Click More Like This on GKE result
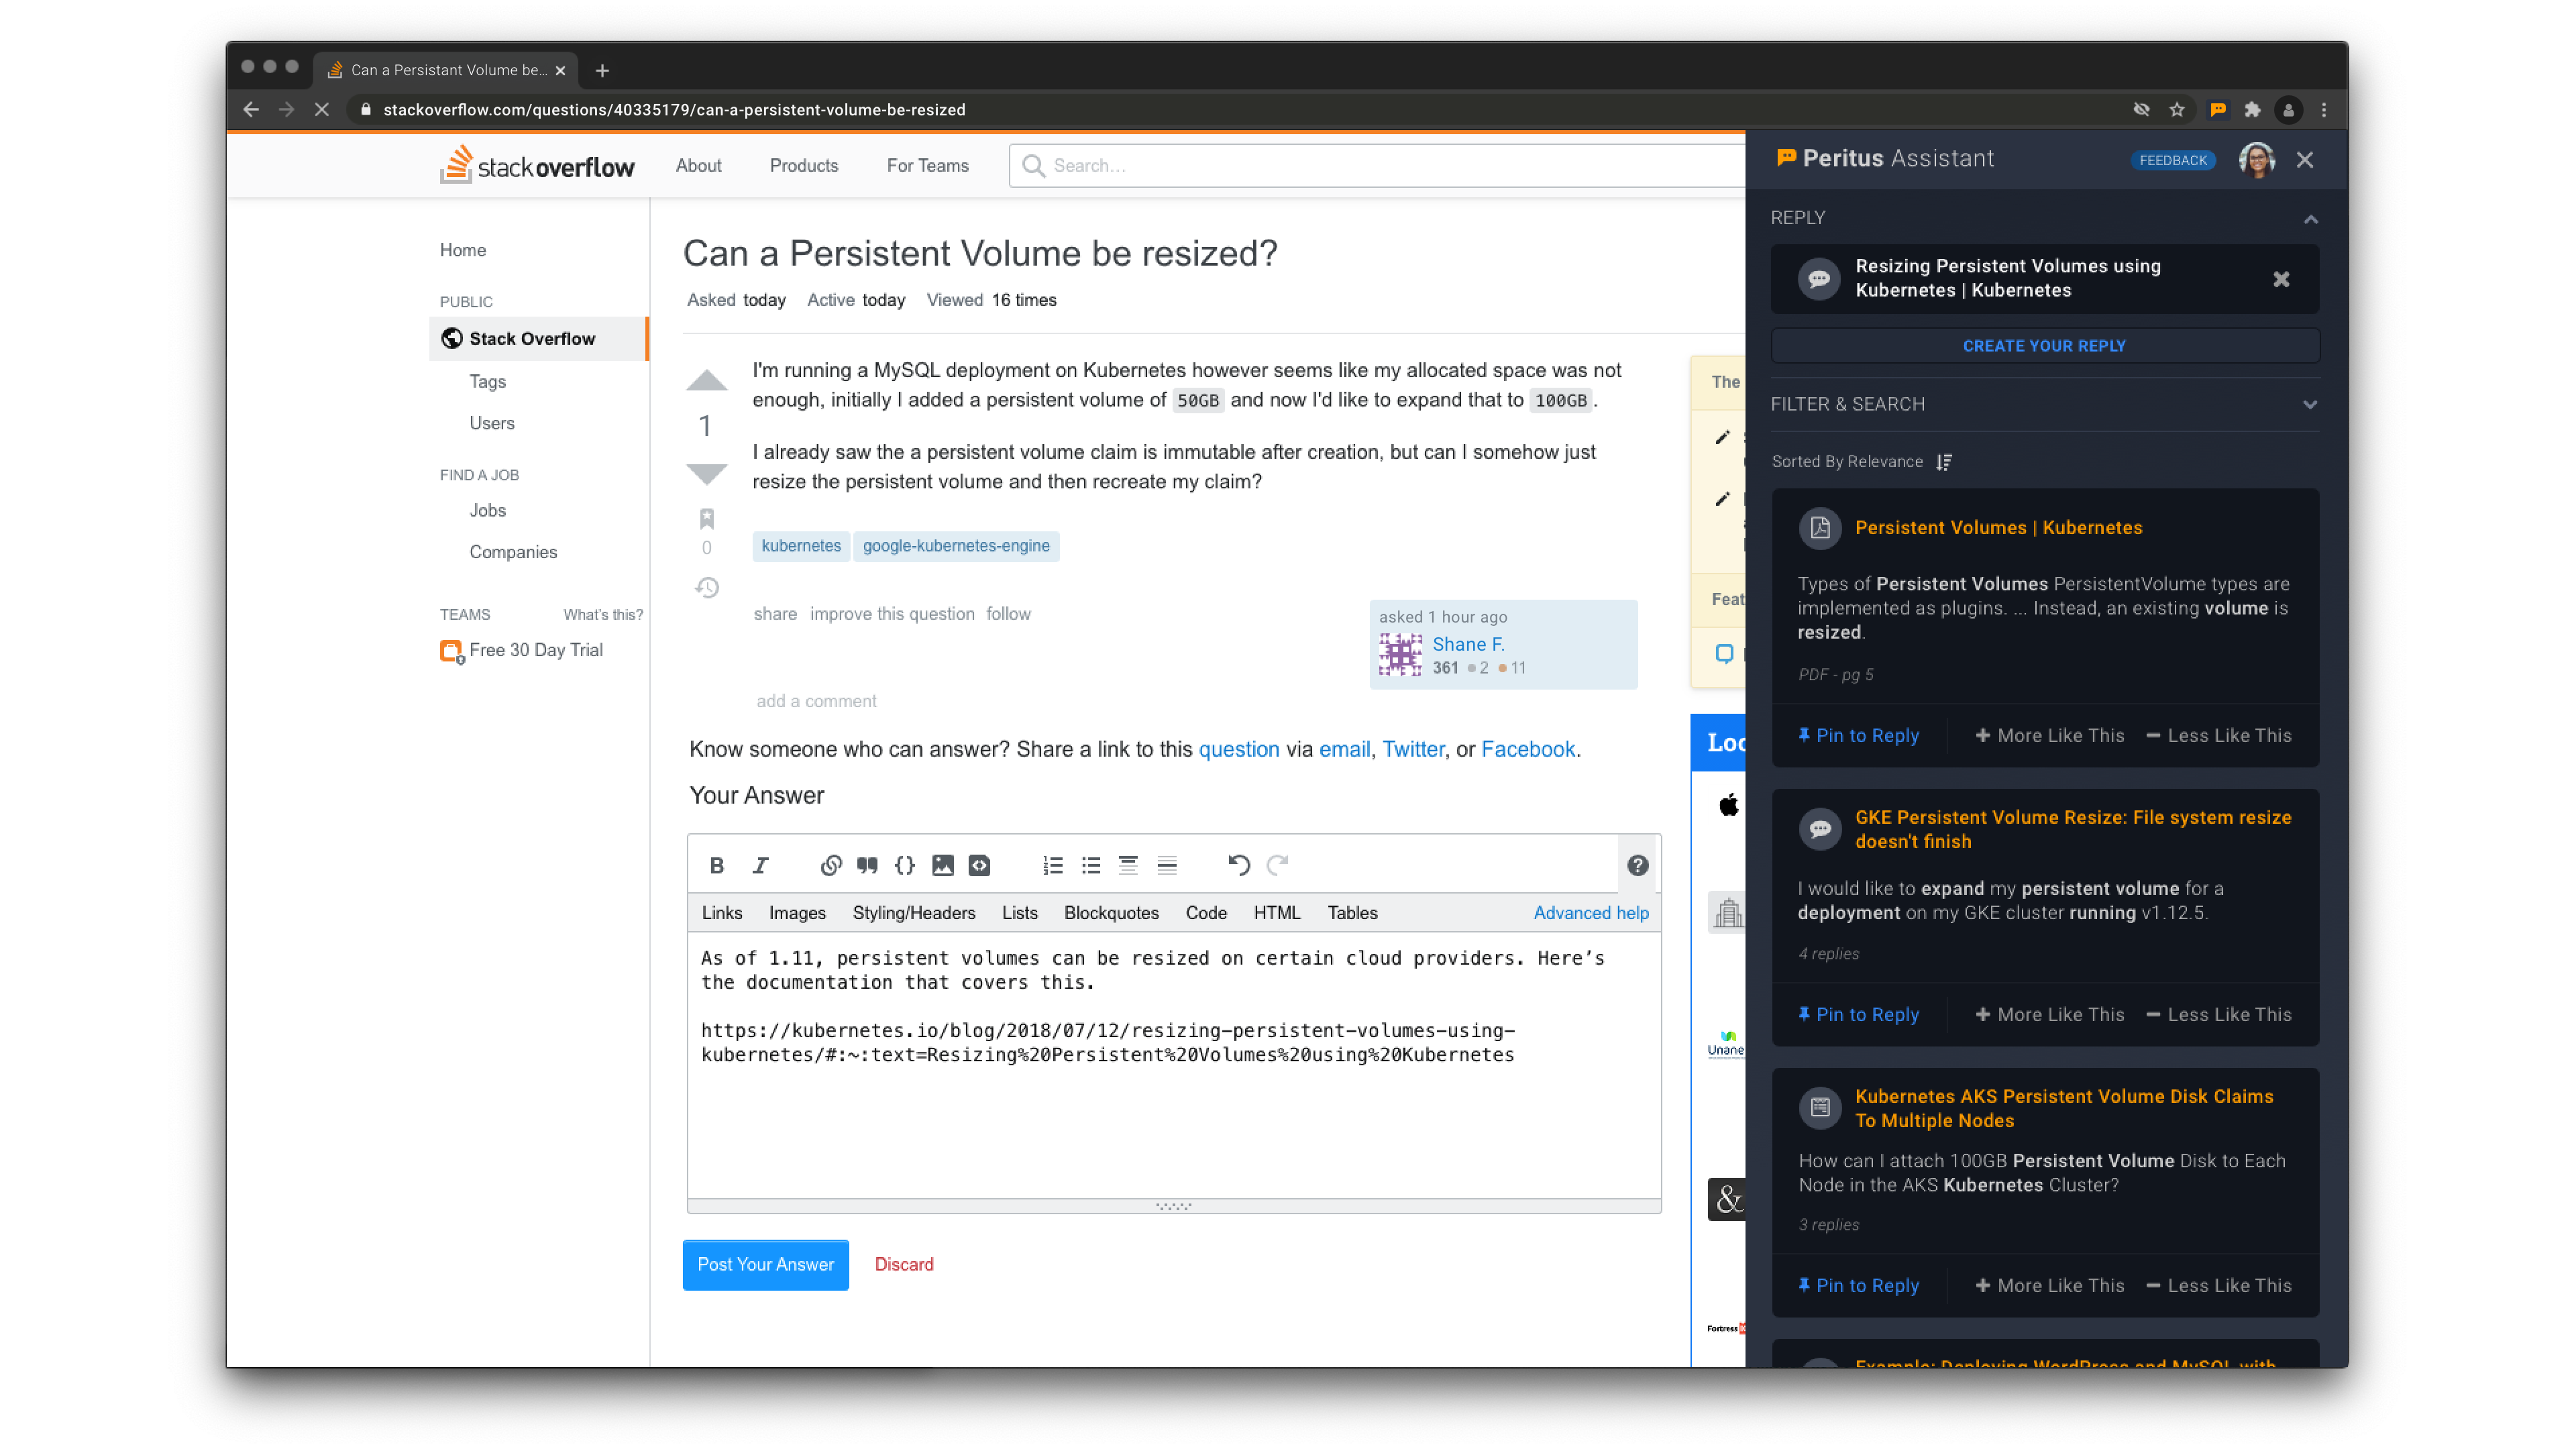 pyautogui.click(x=2049, y=1014)
